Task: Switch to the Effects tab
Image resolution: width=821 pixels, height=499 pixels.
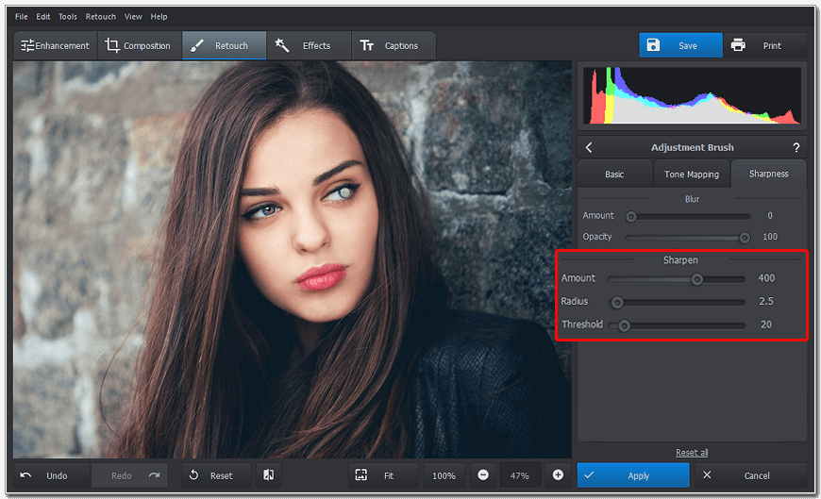Action: tap(309, 45)
